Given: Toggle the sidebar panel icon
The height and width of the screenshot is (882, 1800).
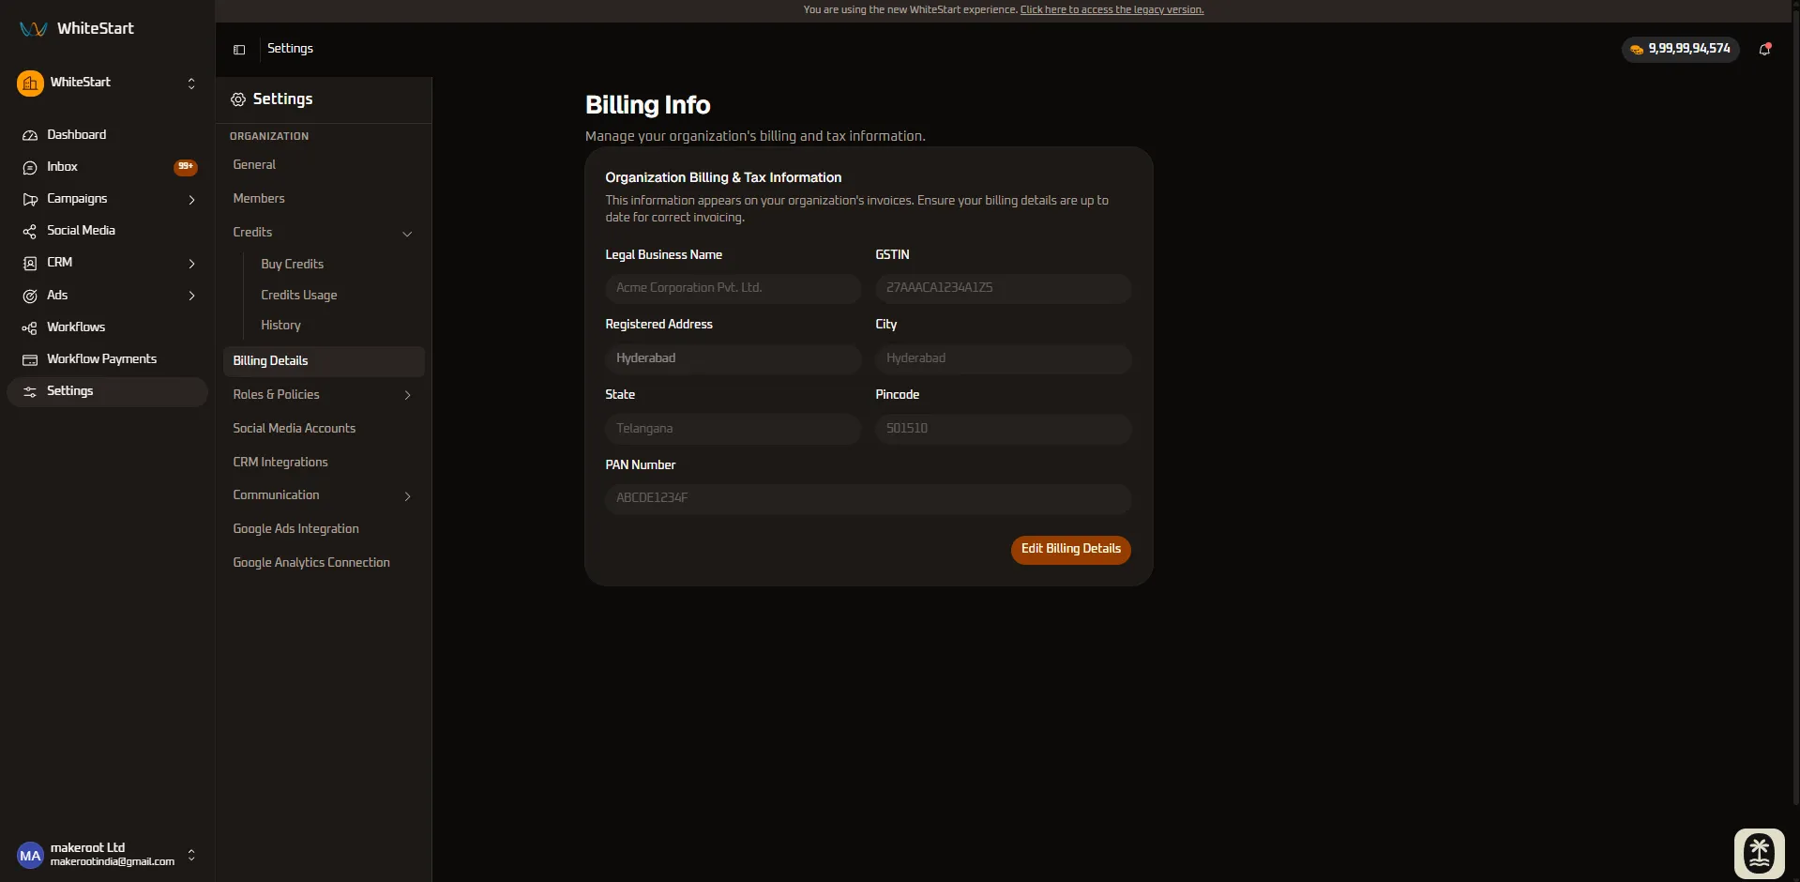Looking at the screenshot, I should (239, 50).
